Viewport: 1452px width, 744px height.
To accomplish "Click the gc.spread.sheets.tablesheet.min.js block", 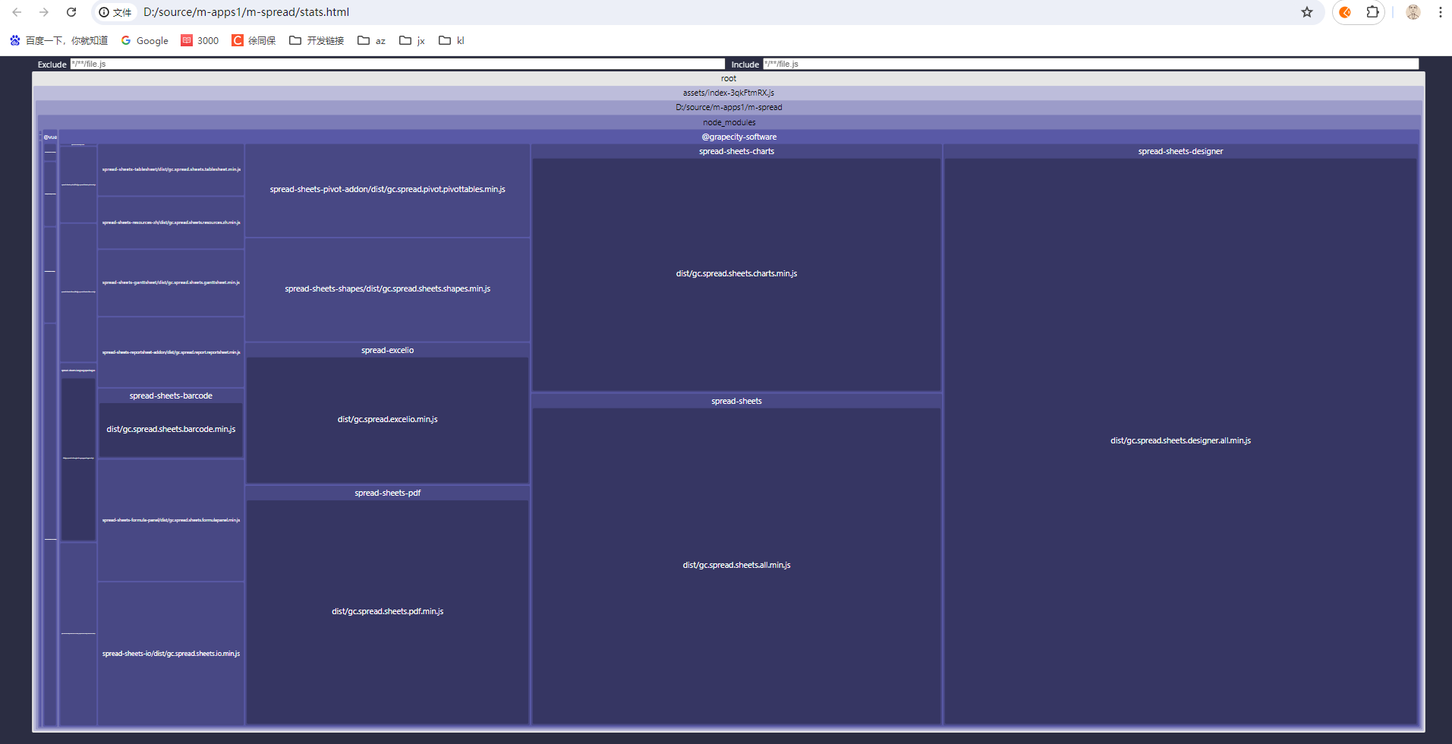I will point(171,170).
